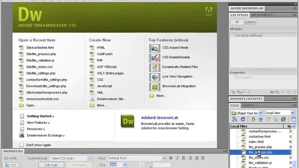Create a new PHP document

point(100,60)
